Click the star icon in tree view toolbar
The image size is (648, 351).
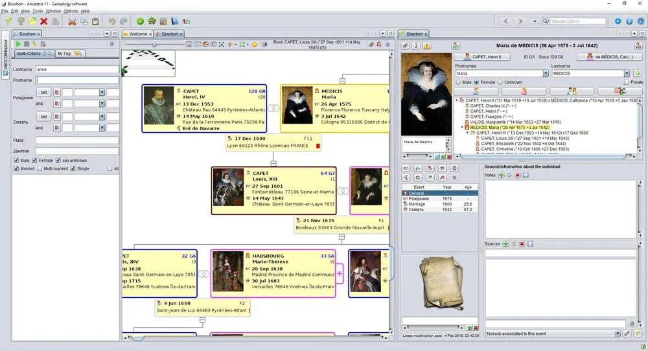(x=255, y=45)
